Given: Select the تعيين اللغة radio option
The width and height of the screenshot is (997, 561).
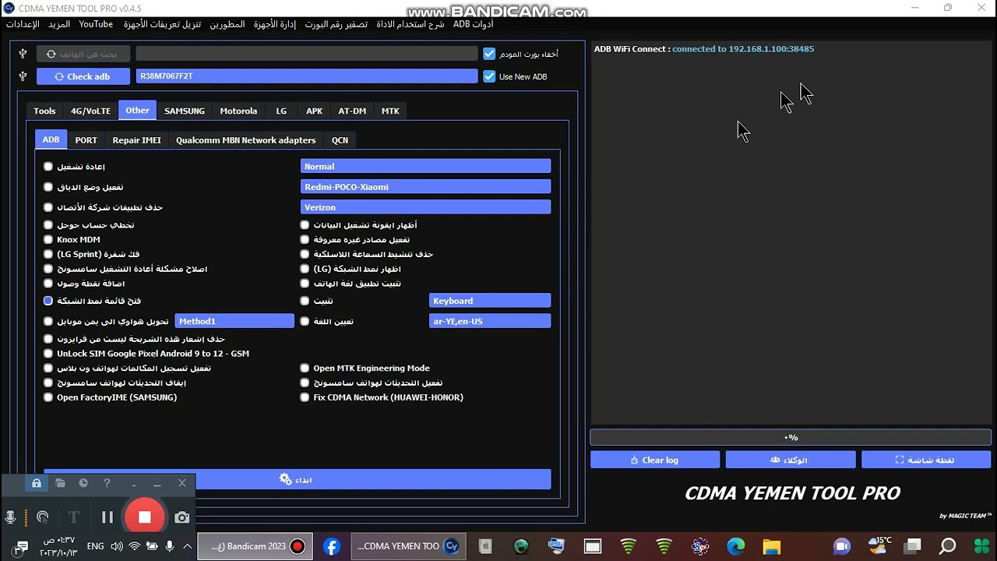Looking at the screenshot, I should 305,321.
